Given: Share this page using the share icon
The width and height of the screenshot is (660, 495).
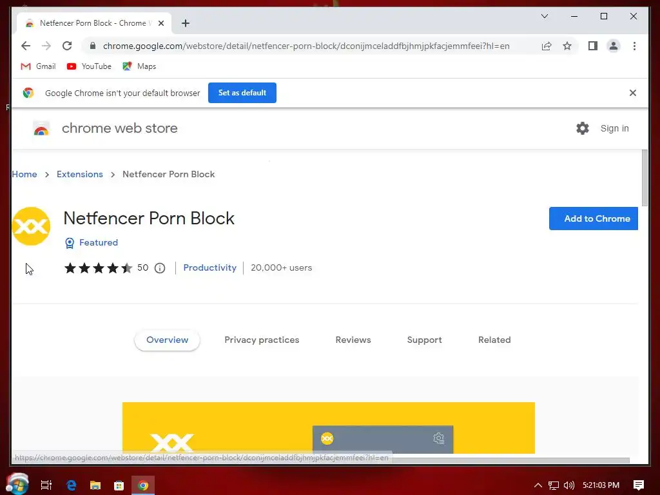Looking at the screenshot, I should point(547,46).
